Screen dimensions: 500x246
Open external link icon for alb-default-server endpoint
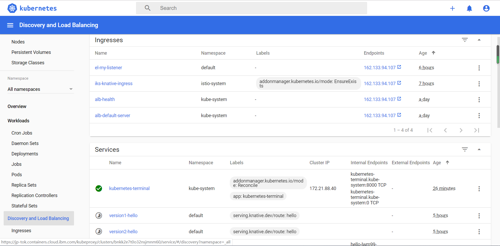[x=399, y=115]
